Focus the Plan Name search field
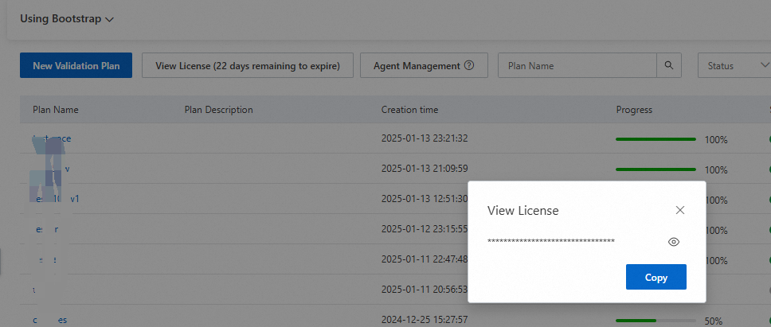Image resolution: width=771 pixels, height=327 pixels. point(577,66)
